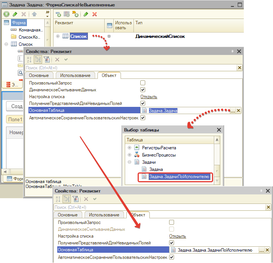Select Командная panel item in form tree
Screen dimensions: 273x263
point(31,30)
